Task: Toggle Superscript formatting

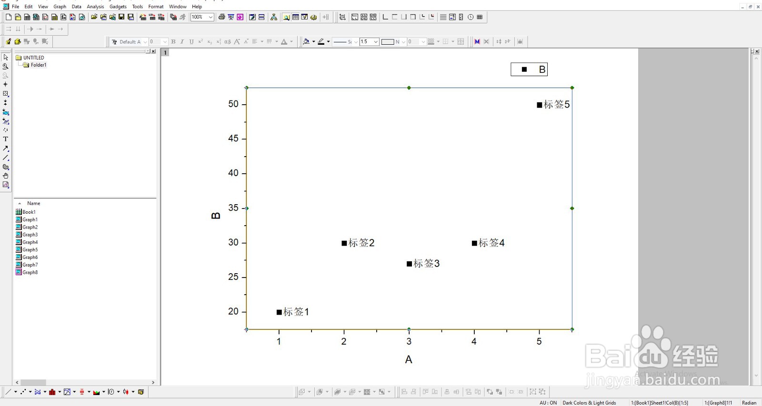Action: point(201,41)
